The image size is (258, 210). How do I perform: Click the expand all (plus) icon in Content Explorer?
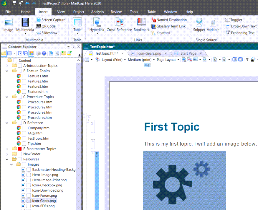click(20, 53)
